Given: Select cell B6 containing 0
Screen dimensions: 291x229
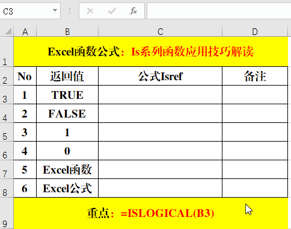Looking at the screenshot, I should click(x=67, y=151).
